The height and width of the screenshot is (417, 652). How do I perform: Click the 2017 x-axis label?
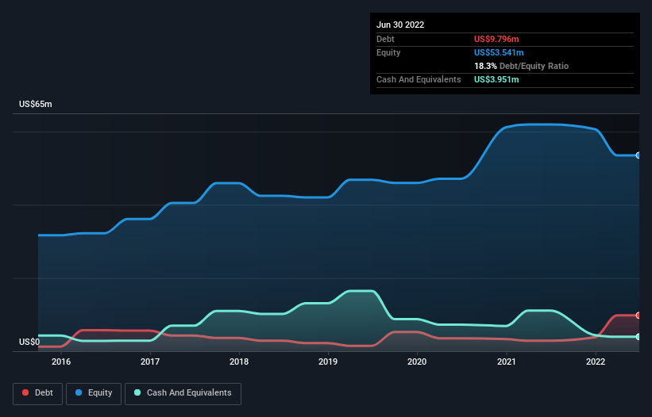tap(150, 362)
